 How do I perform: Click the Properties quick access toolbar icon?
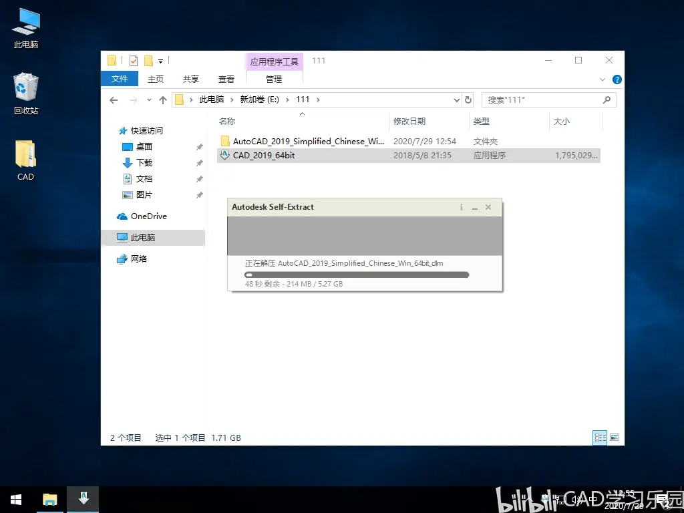(134, 61)
